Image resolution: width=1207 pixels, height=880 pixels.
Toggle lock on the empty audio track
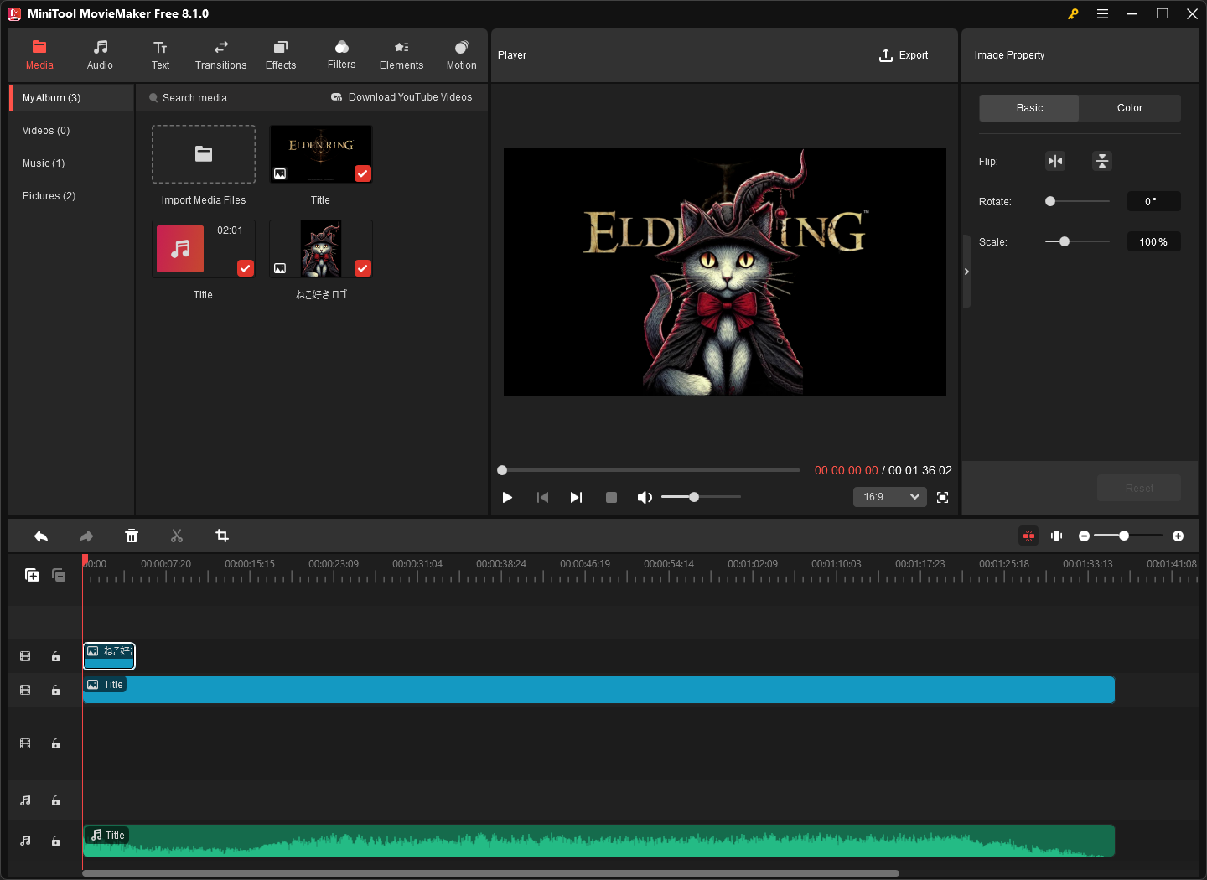coord(55,801)
